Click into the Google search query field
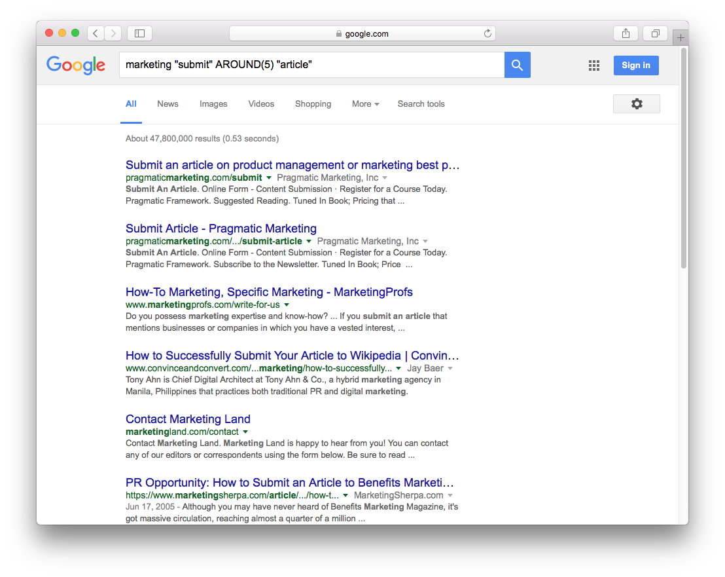This screenshot has height=577, width=725. pyautogui.click(x=311, y=65)
